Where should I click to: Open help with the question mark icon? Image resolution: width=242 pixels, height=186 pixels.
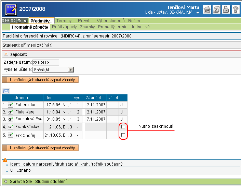tap(235, 10)
